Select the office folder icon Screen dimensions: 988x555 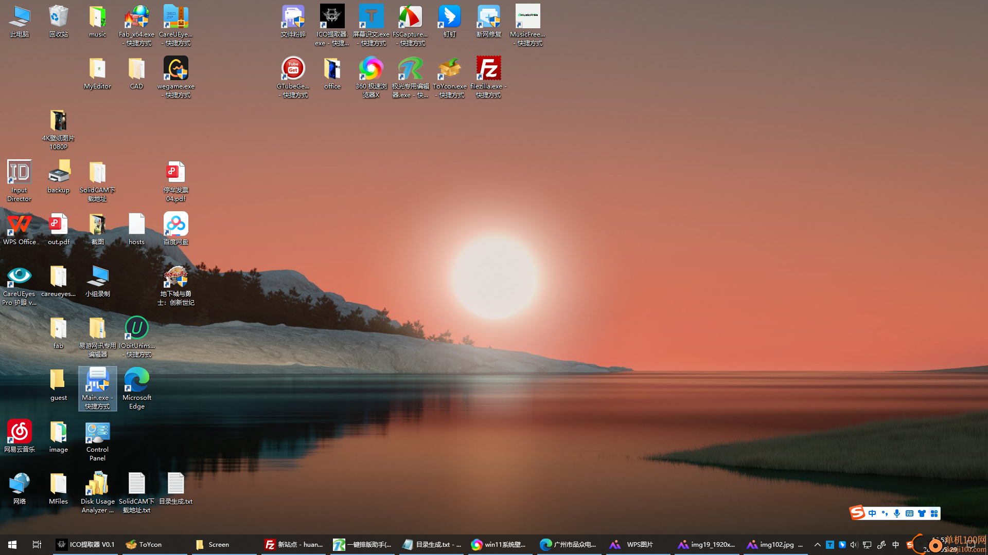[332, 73]
